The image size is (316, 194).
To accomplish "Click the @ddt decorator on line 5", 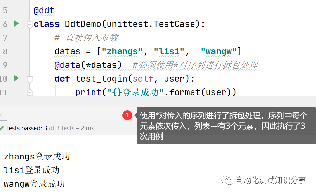I will 44,11.
